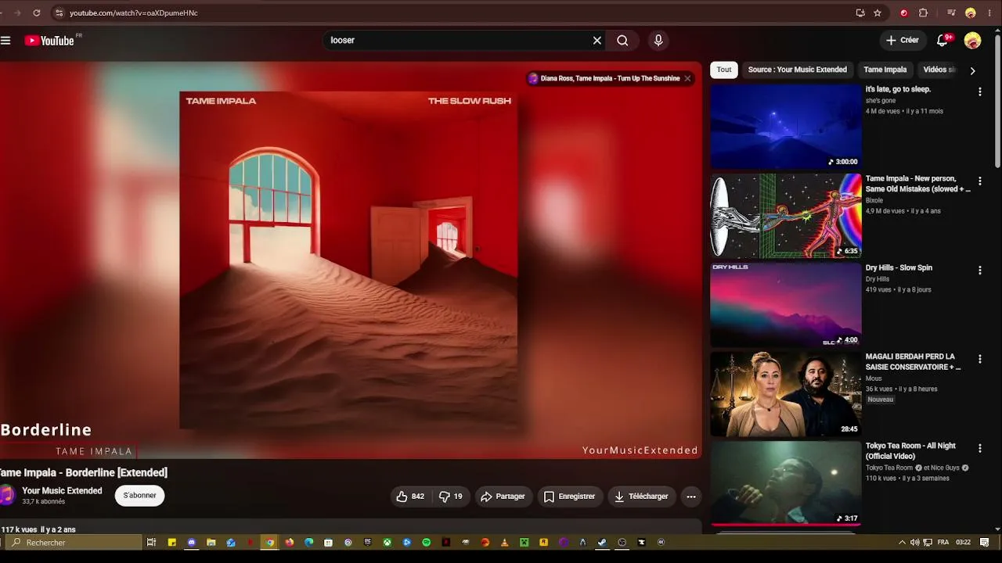This screenshot has height=563, width=1002.
Task: Open Chrome three-dot menu
Action: (x=989, y=13)
